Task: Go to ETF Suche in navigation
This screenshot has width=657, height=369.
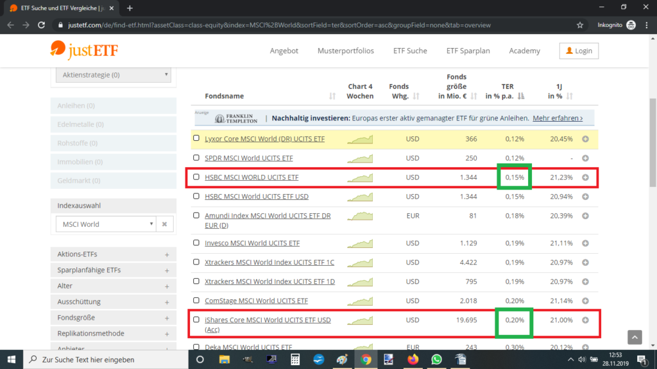Action: click(410, 51)
